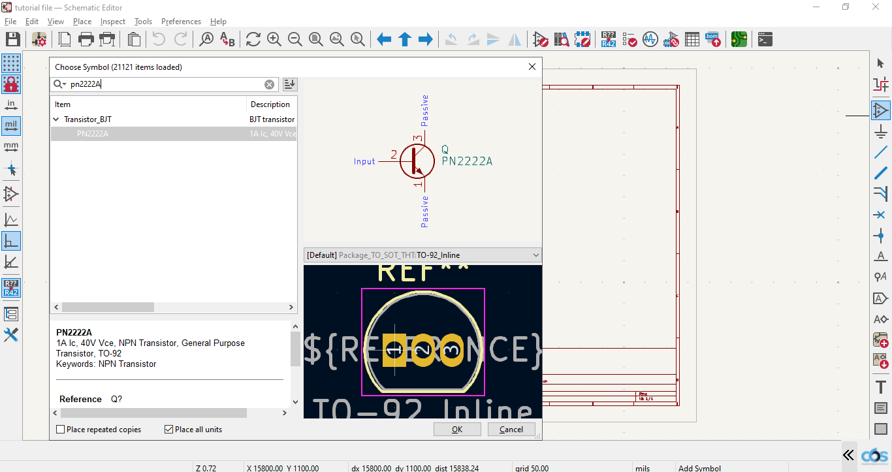Click the Annotate schematic R42 icon
The height and width of the screenshot is (472, 892).
pos(609,39)
